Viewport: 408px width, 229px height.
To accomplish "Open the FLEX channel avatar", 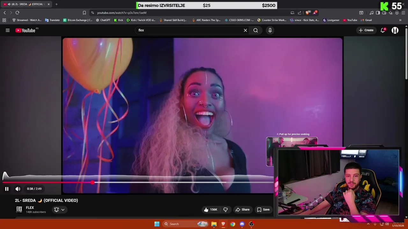I will point(19,209).
